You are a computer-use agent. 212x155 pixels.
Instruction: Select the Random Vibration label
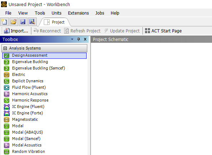(x=29, y=151)
